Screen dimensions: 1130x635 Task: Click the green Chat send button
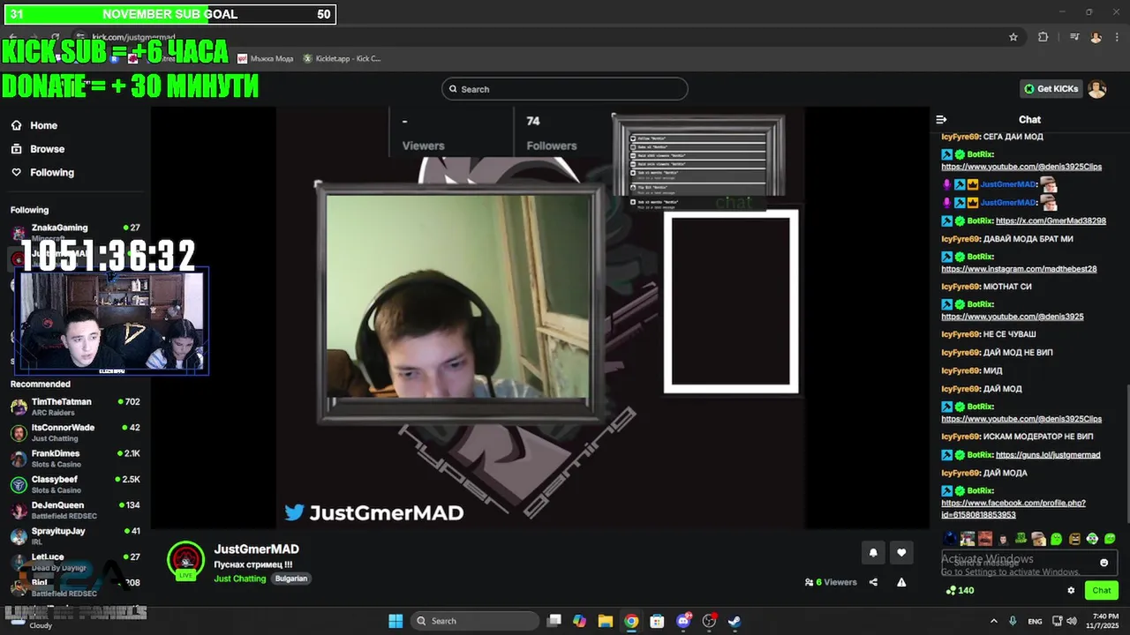click(1102, 591)
